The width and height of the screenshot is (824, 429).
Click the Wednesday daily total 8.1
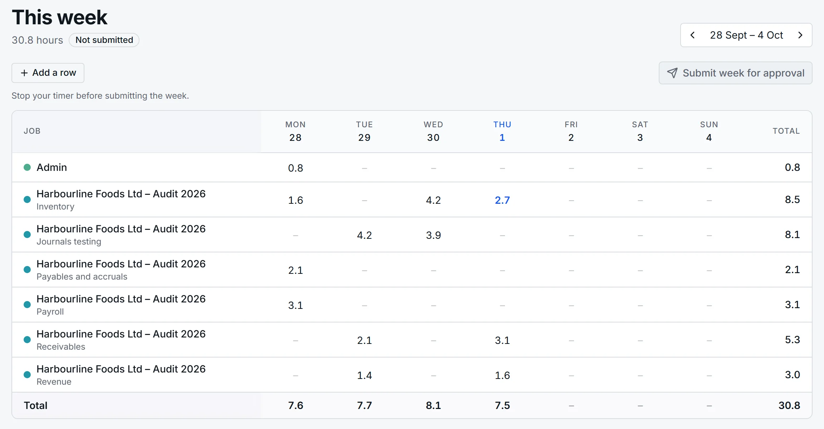(433, 405)
